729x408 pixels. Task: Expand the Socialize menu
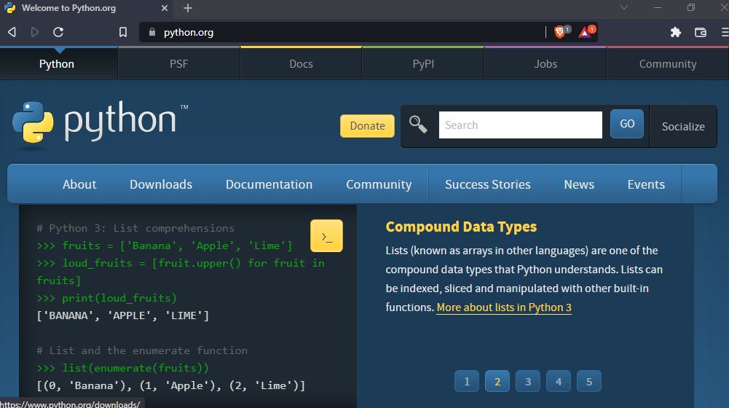point(682,126)
